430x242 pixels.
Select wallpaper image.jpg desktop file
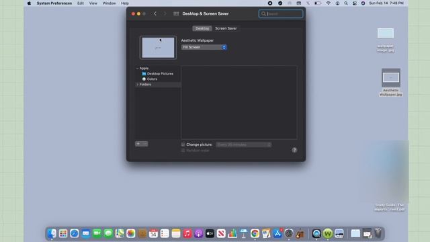click(385, 40)
